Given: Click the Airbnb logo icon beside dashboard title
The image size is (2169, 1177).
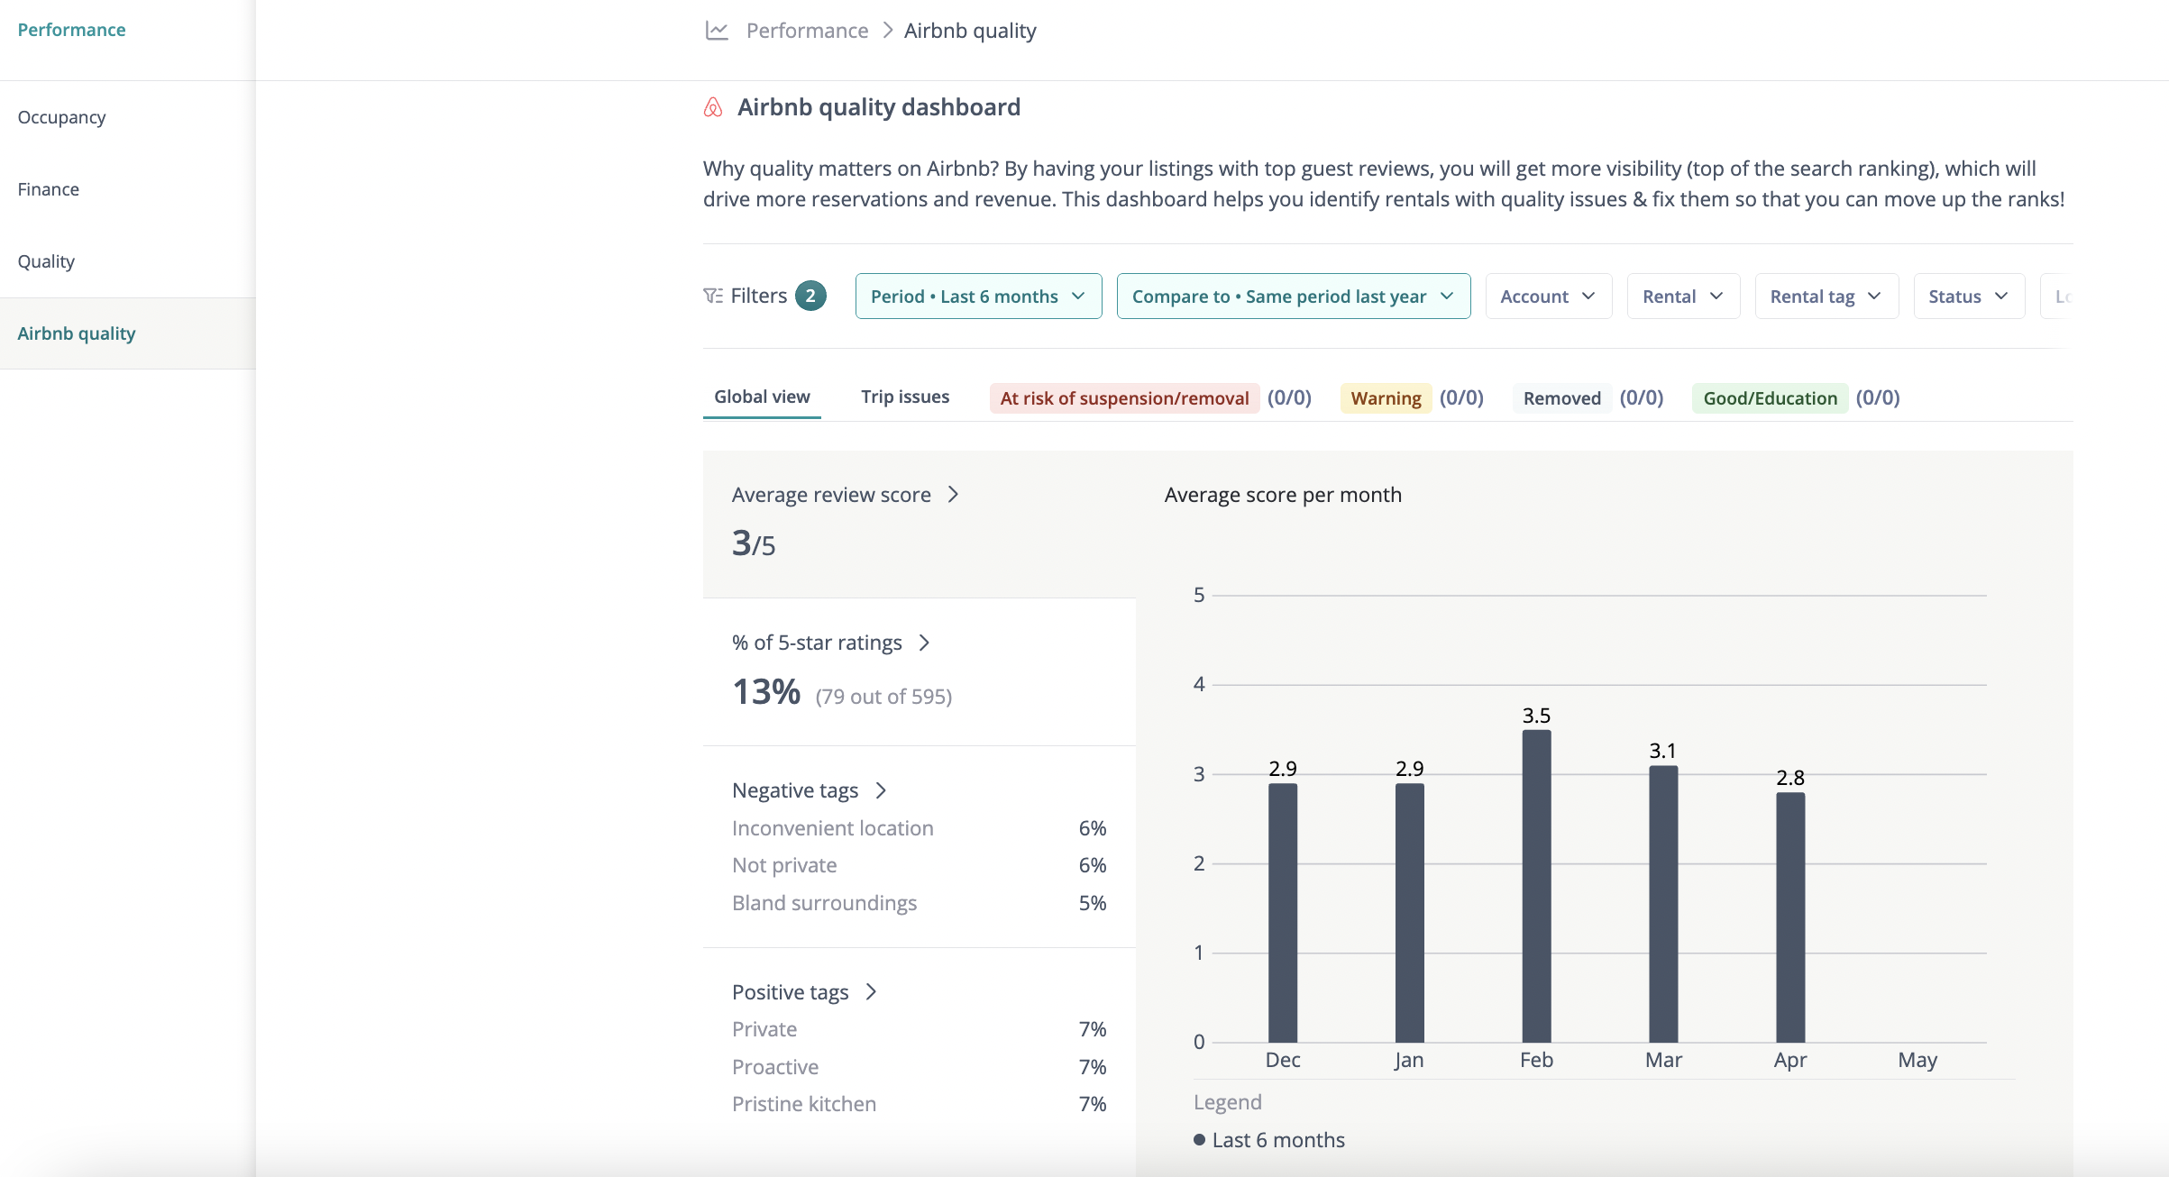Looking at the screenshot, I should (713, 107).
